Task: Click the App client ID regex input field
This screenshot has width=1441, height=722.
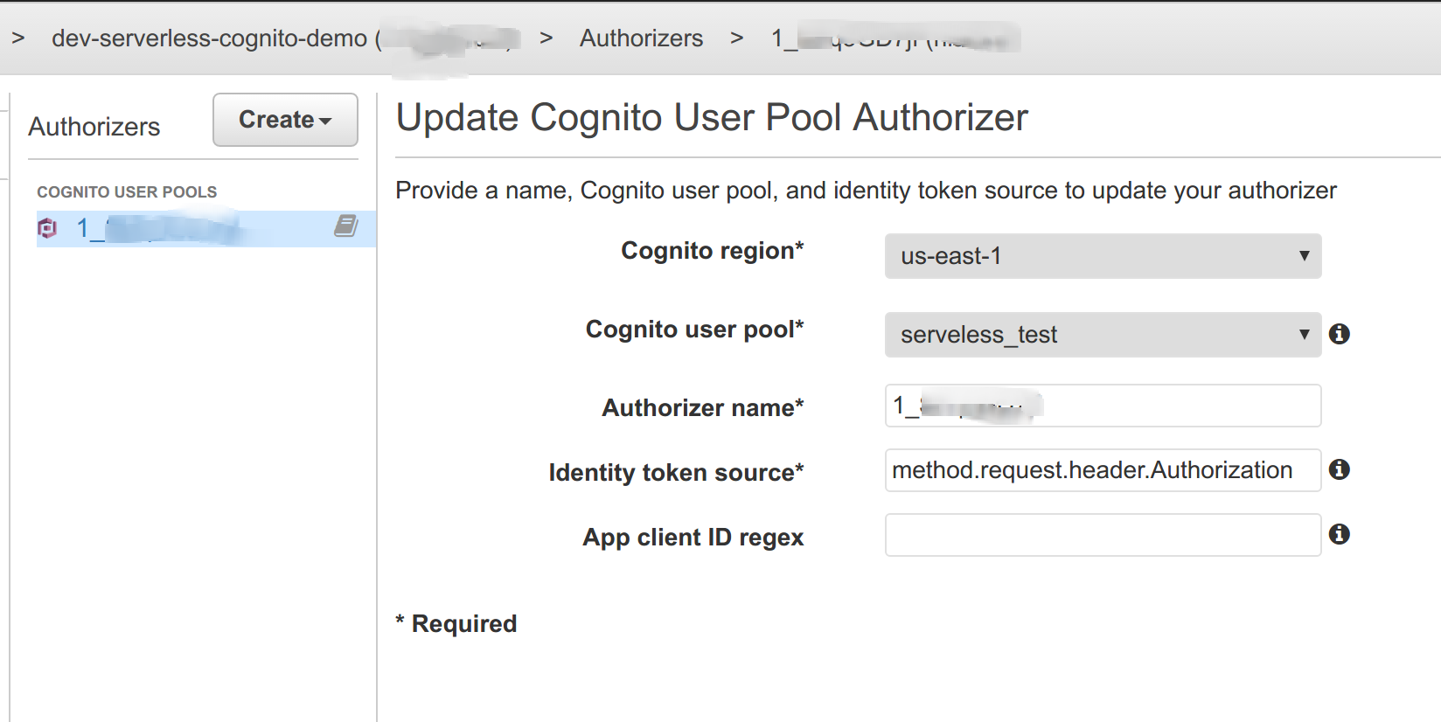Action: pyautogui.click(x=1103, y=535)
